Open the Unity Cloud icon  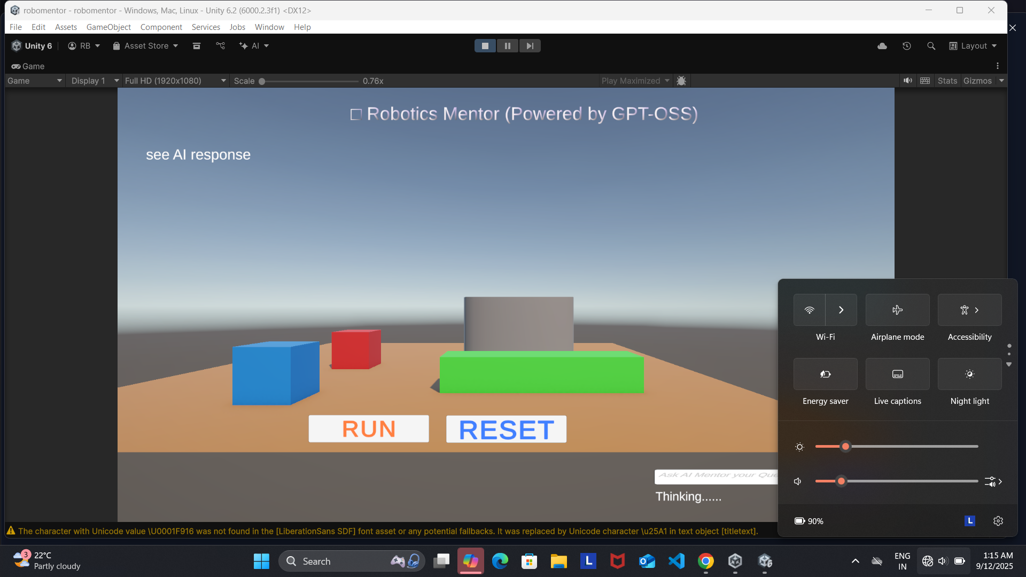pos(882,46)
